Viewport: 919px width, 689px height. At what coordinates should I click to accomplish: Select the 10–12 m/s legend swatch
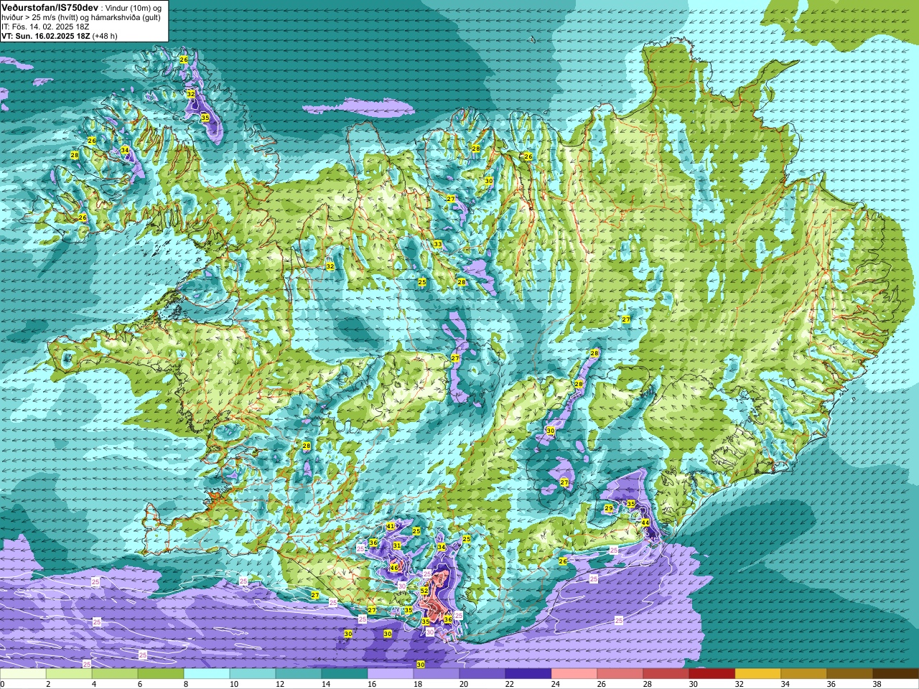253,674
